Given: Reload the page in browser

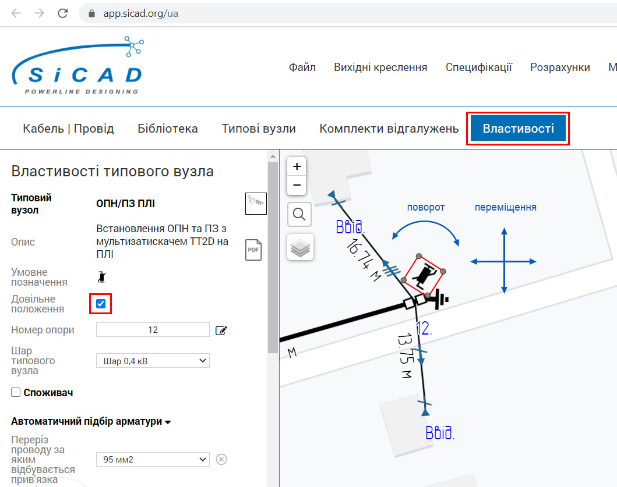Looking at the screenshot, I should point(63,13).
